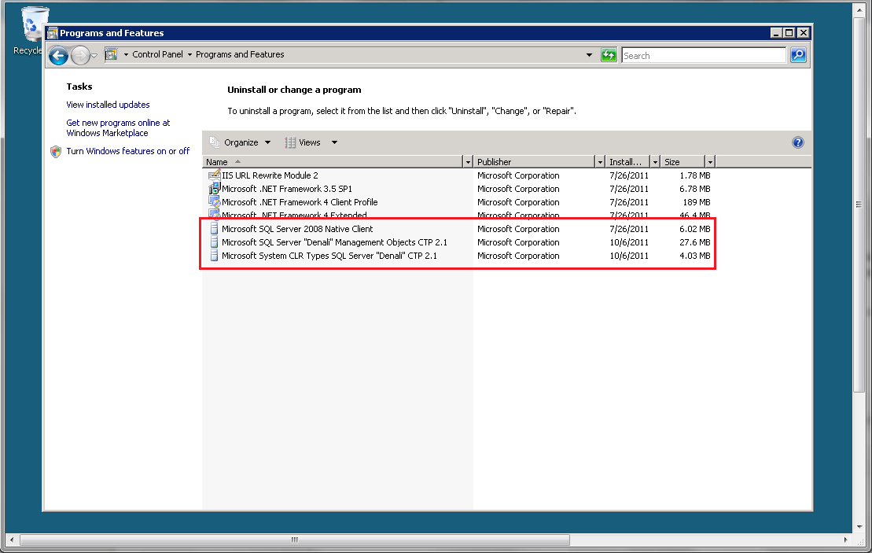Viewport: 872px width, 553px height.
Task: Open Get new programs online link
Action: [118, 128]
